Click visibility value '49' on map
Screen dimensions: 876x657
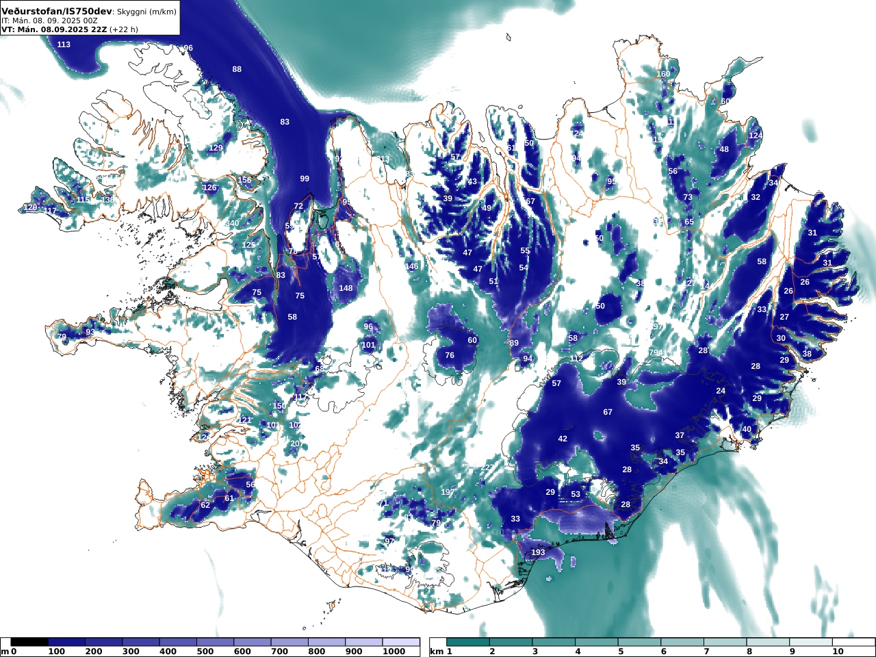[x=487, y=208]
